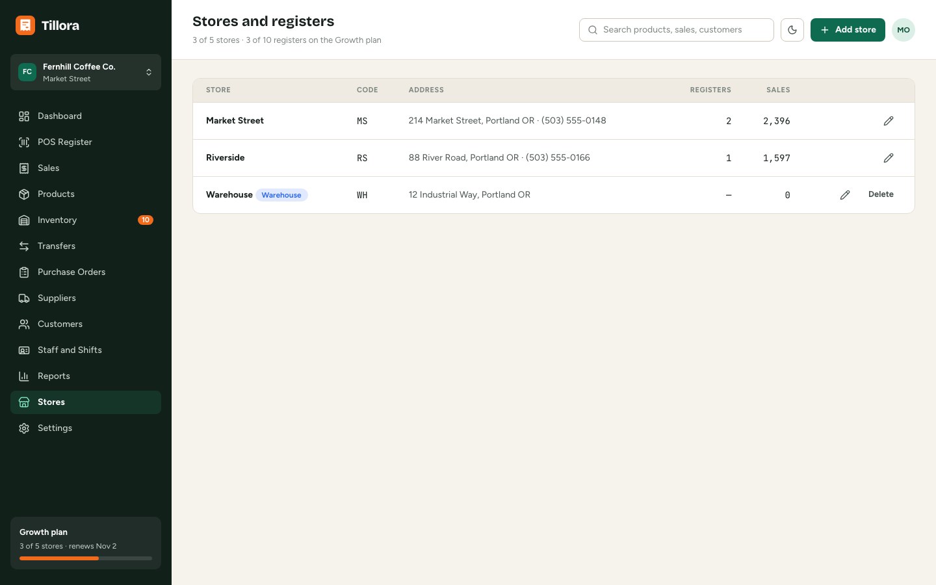Click the 214 Market Street address
The width and height of the screenshot is (936, 585).
click(507, 121)
